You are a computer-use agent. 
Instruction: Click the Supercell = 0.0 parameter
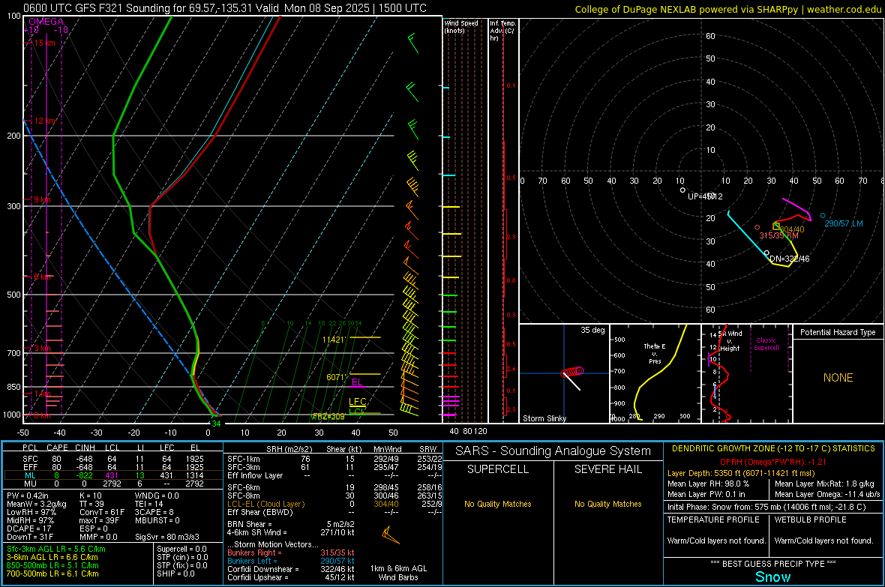click(x=181, y=549)
